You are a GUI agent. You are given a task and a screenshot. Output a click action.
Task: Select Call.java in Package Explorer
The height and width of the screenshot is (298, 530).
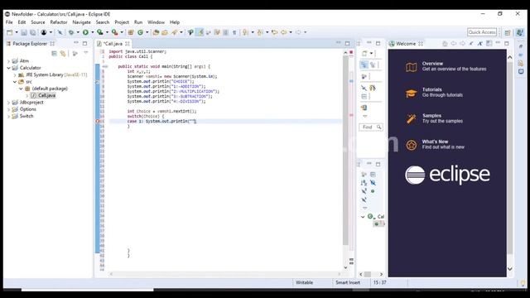(46, 96)
